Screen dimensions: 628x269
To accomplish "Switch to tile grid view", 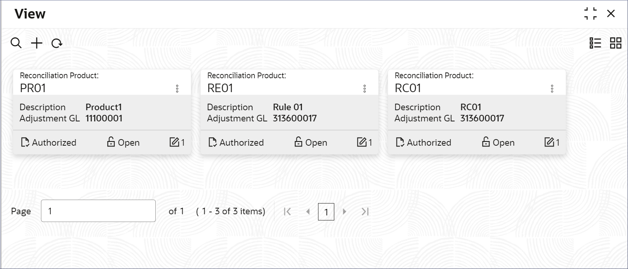I will tap(615, 43).
